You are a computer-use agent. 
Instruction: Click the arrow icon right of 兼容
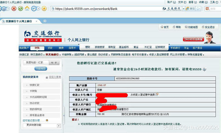tap(198, 9)
